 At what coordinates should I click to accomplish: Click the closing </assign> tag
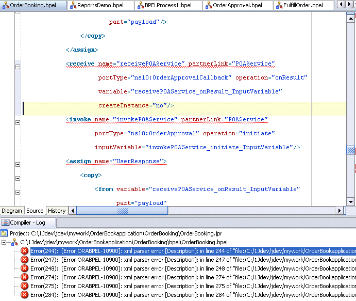pyautogui.click(x=82, y=50)
